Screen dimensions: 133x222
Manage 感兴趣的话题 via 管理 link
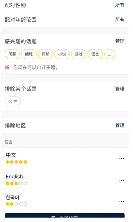(x=120, y=41)
